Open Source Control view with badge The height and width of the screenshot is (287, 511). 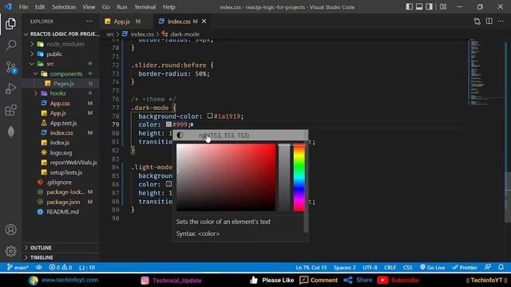(x=10, y=67)
